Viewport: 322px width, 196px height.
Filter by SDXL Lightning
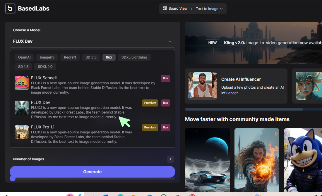tap(134, 57)
